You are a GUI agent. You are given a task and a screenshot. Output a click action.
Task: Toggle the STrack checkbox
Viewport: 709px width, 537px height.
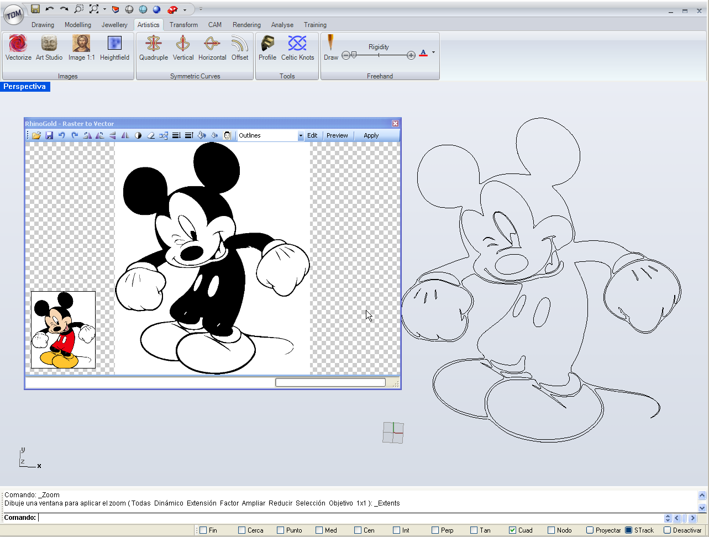(x=629, y=530)
